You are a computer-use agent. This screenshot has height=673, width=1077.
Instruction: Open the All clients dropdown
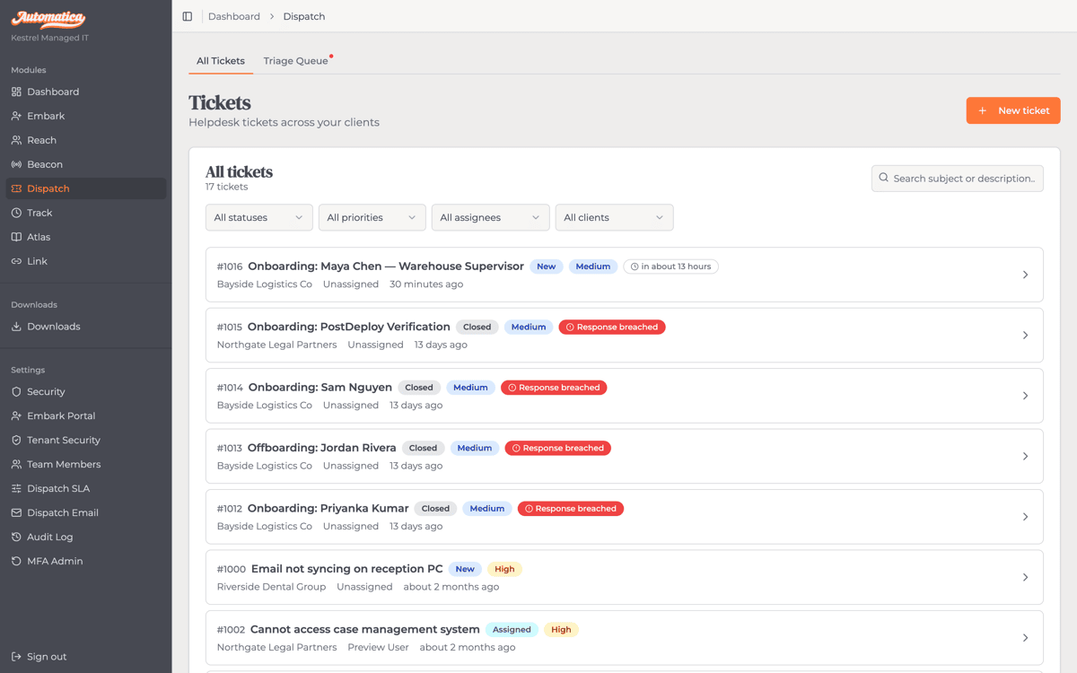[614, 217]
